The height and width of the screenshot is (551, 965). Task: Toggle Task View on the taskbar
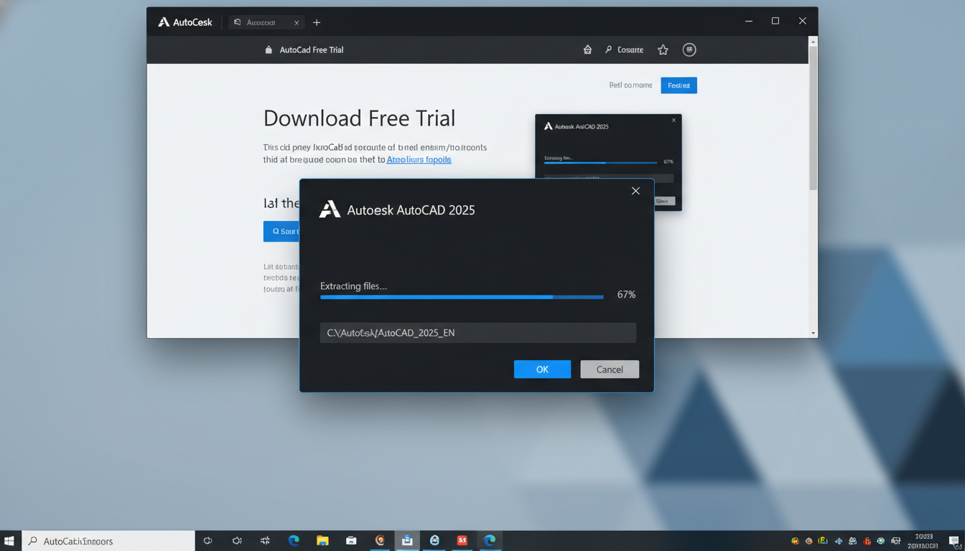click(208, 540)
